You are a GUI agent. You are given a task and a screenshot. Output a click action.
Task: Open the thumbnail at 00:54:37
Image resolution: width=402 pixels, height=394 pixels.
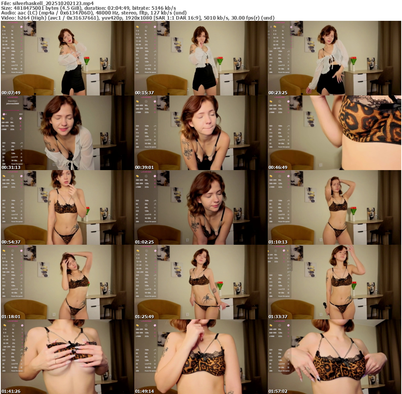click(x=67, y=207)
